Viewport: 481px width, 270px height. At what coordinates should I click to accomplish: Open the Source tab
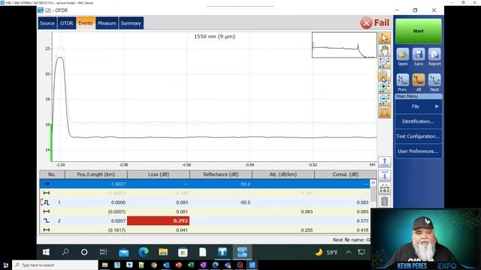[x=47, y=23]
